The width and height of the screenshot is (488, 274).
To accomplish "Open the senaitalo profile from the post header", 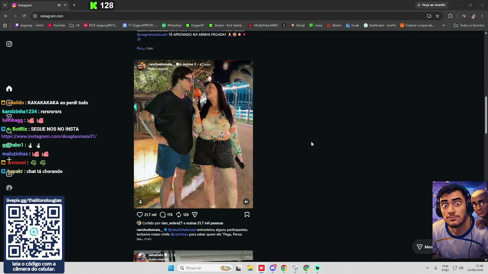I will (156, 255).
